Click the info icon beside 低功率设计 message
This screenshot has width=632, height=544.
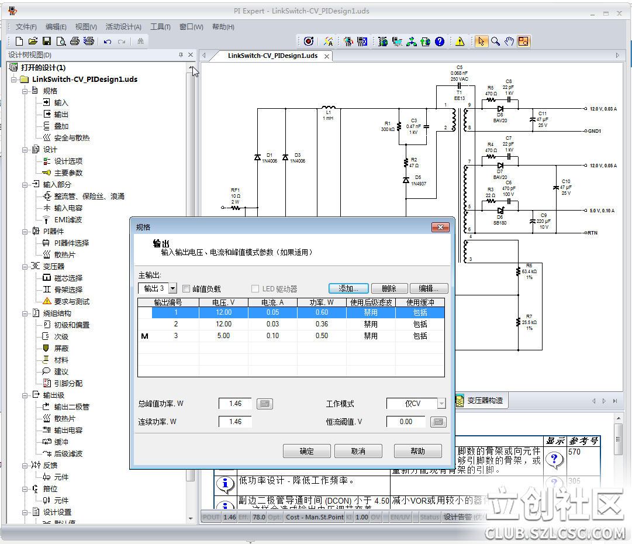tap(225, 484)
